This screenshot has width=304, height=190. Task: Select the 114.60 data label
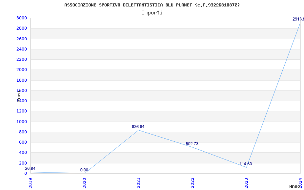245,164
